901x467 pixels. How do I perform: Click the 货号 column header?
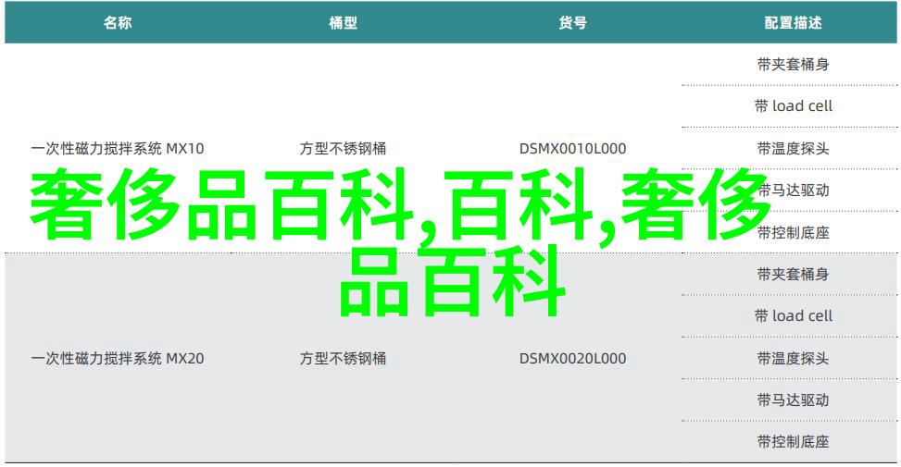click(x=572, y=23)
